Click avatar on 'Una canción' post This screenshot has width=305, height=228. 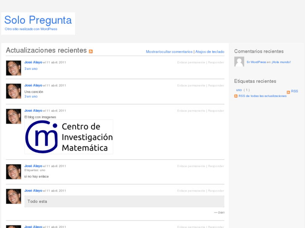coord(13,91)
